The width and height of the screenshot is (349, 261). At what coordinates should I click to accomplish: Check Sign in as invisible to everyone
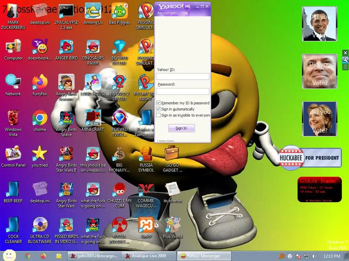[x=158, y=115]
